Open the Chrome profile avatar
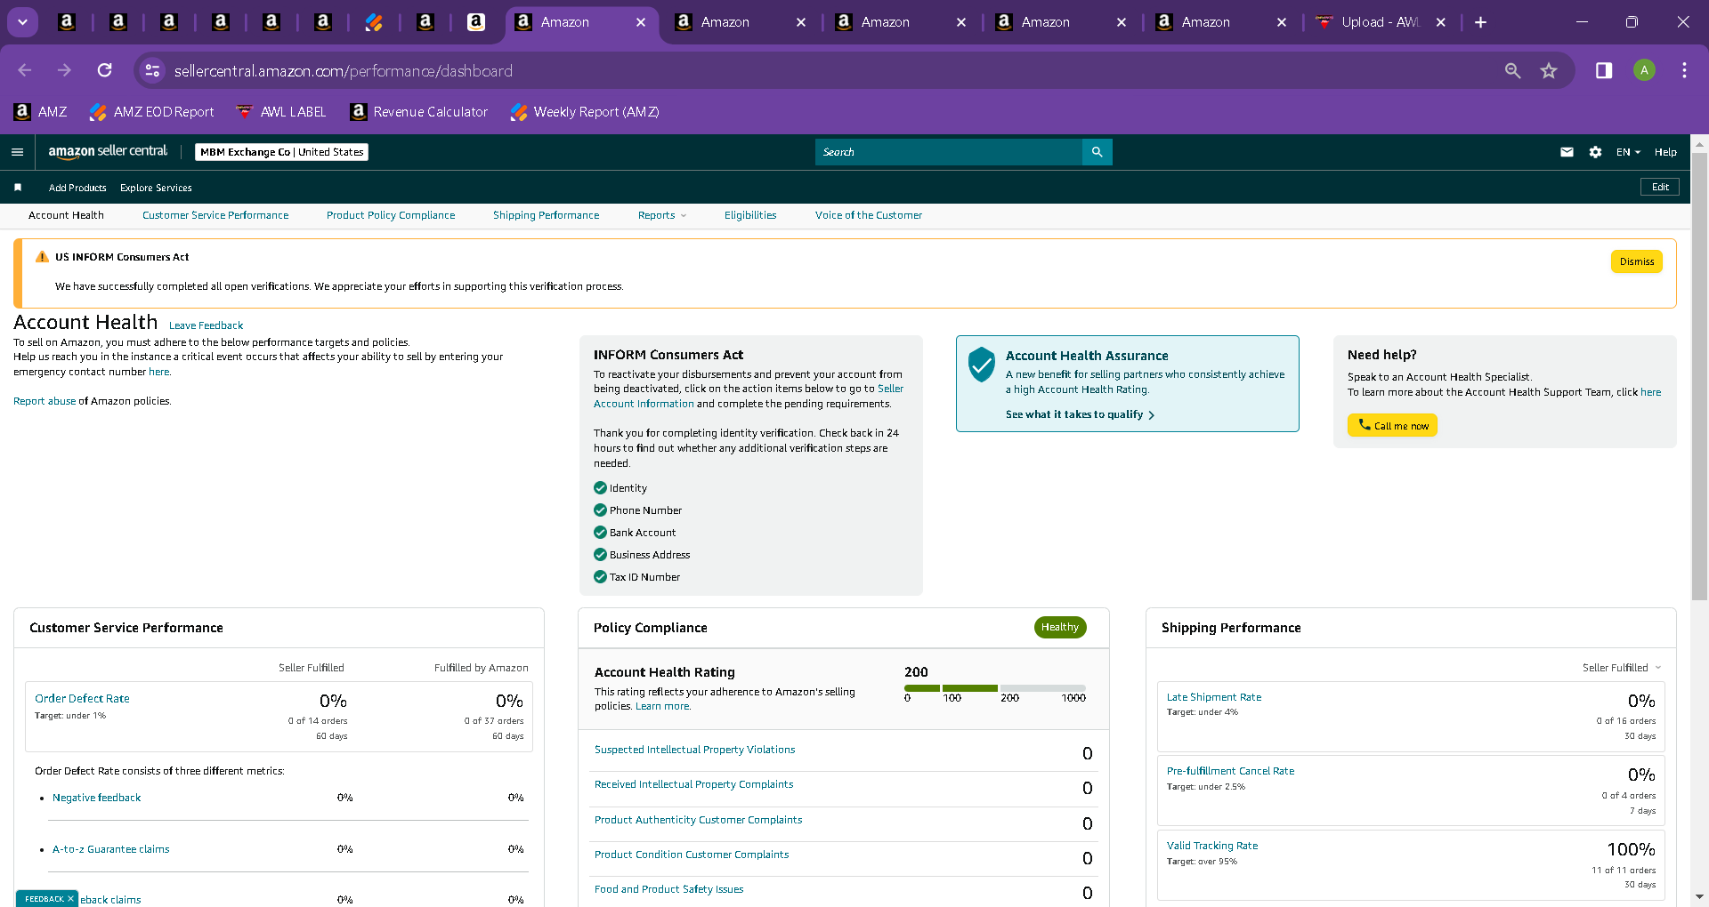 (1644, 70)
